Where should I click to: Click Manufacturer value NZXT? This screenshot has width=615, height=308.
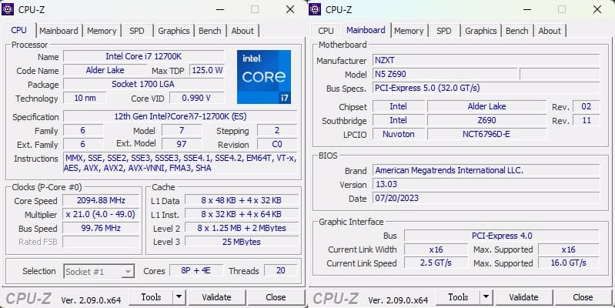click(486, 60)
